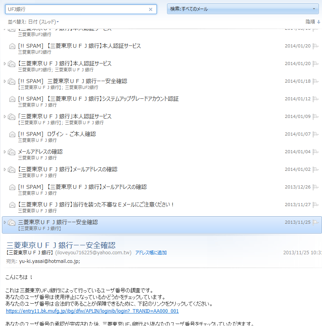Click the envelope icon beside システムアップグレードアカウント認証
Image resolution: width=322 pixels, height=326 pixels.
tap(12, 99)
